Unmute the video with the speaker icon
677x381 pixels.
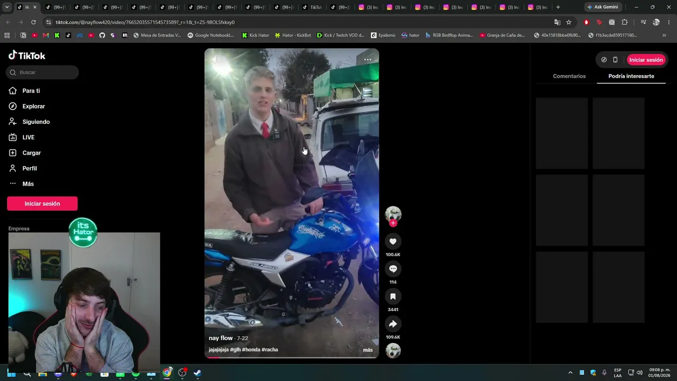[x=216, y=59]
